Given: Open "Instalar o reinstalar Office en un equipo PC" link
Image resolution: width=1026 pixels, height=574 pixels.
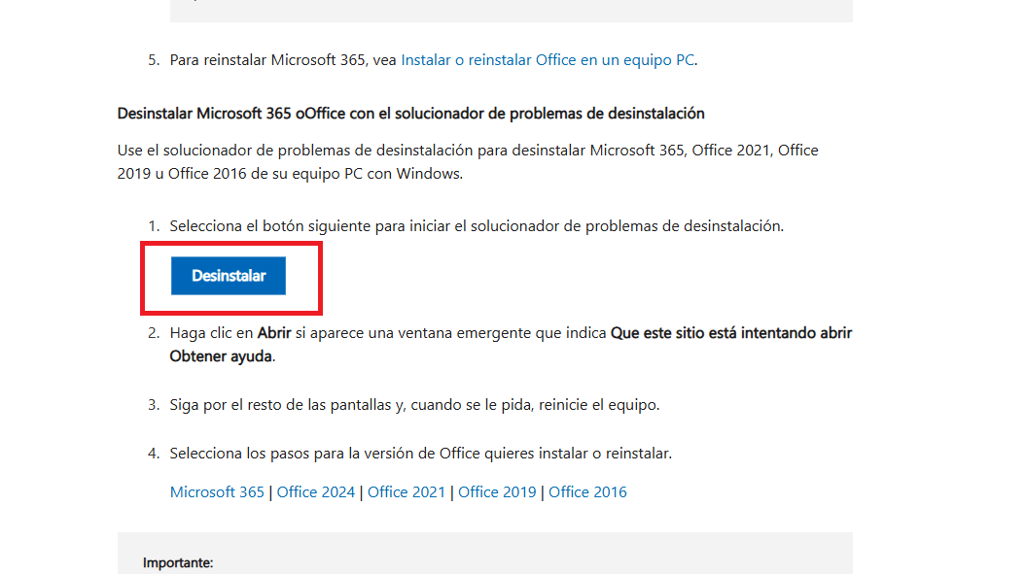Looking at the screenshot, I should click(x=548, y=60).
